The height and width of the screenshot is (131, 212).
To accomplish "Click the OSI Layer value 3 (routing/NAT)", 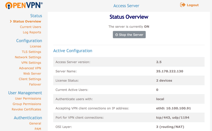I will (x=170, y=127).
